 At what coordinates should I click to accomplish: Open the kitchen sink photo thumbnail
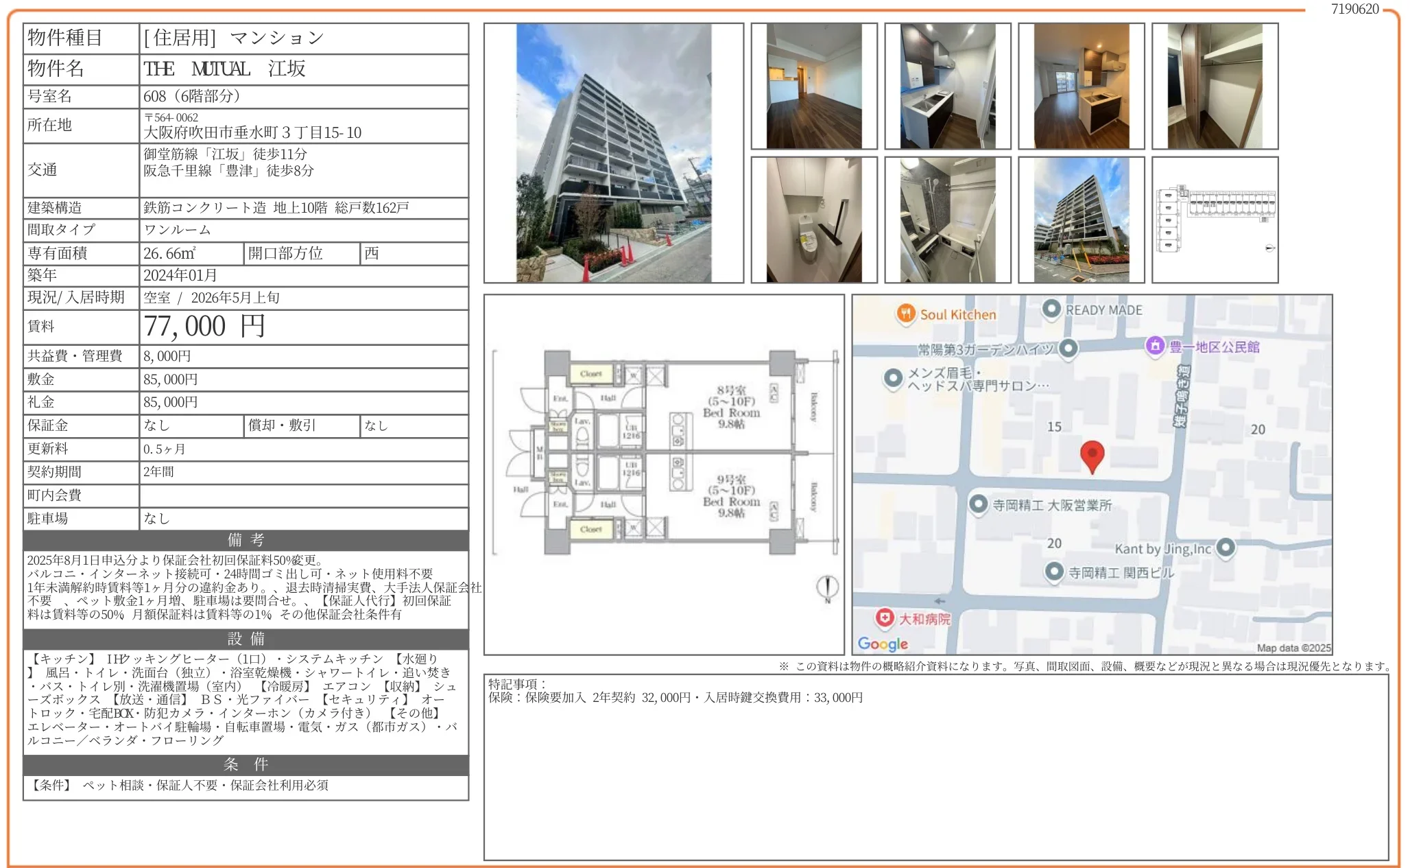tap(947, 86)
